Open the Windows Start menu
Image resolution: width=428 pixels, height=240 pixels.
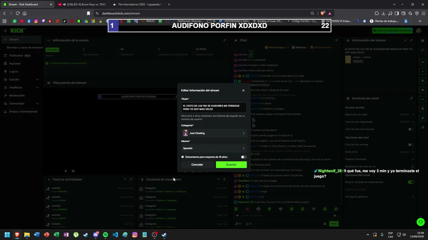pyautogui.click(x=7, y=235)
